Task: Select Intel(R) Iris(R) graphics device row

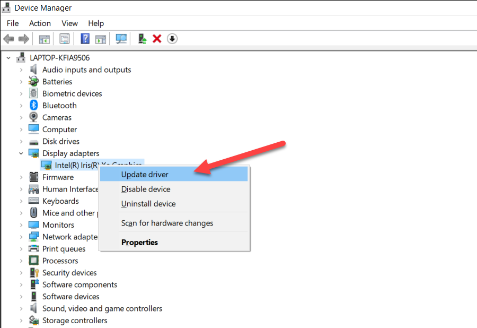Action: coord(92,165)
